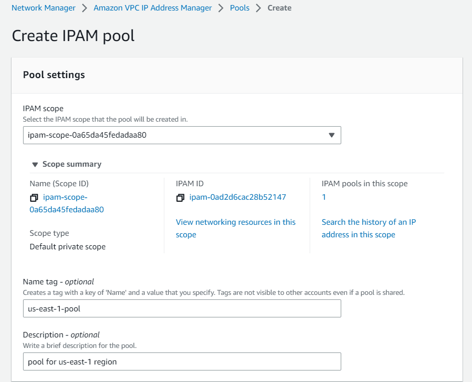This screenshot has width=472, height=382.
Task: Click the Scope summary heading label
Action: point(72,164)
